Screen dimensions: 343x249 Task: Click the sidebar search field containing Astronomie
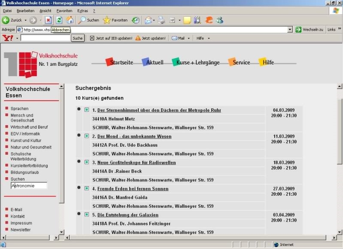[x=29, y=186]
